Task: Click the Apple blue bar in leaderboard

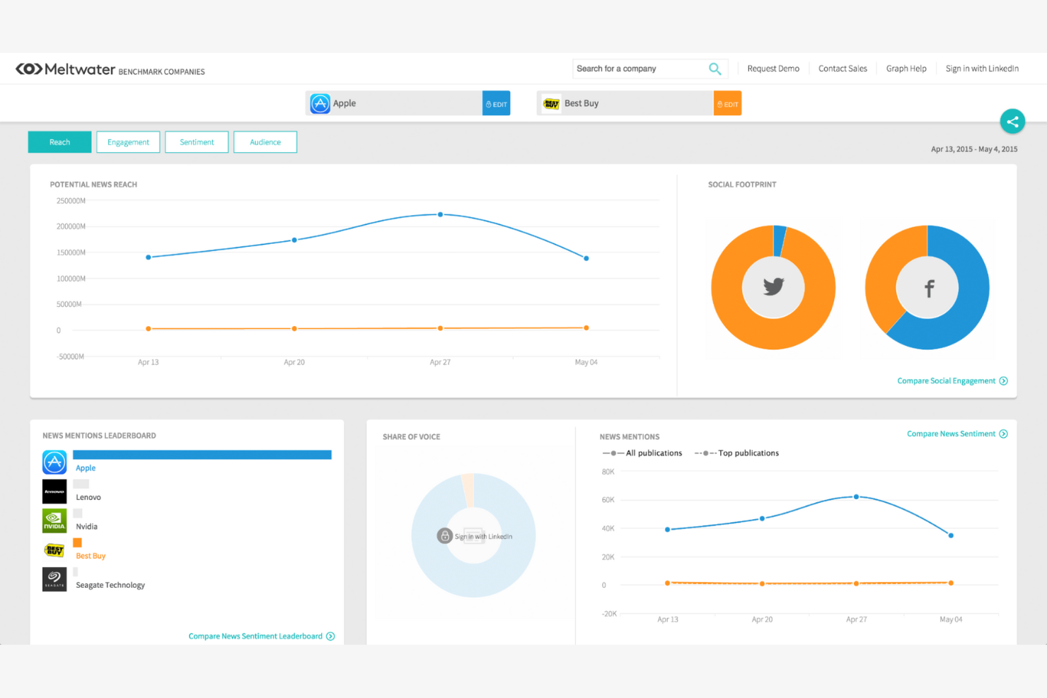Action: [202, 455]
